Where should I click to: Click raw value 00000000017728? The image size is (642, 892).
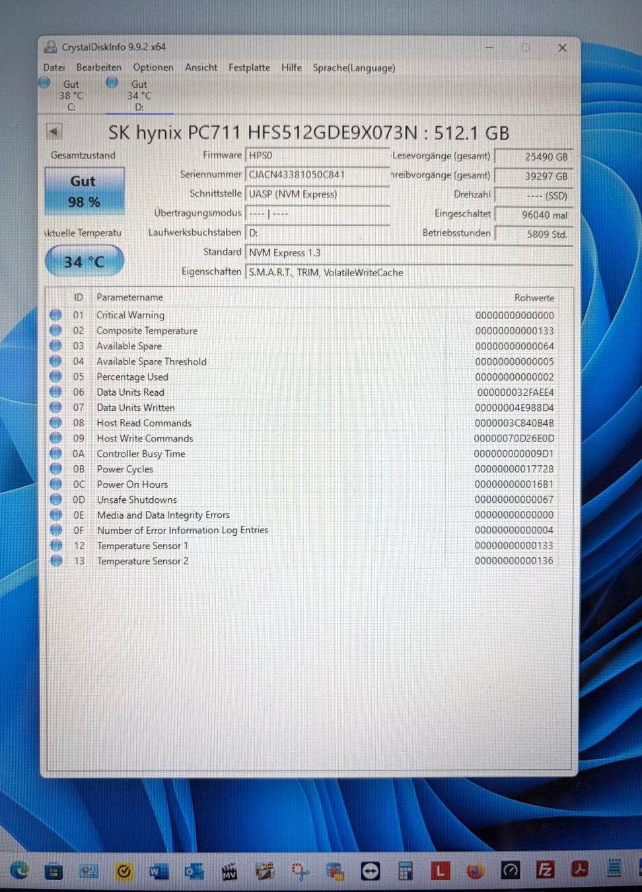[x=514, y=469]
